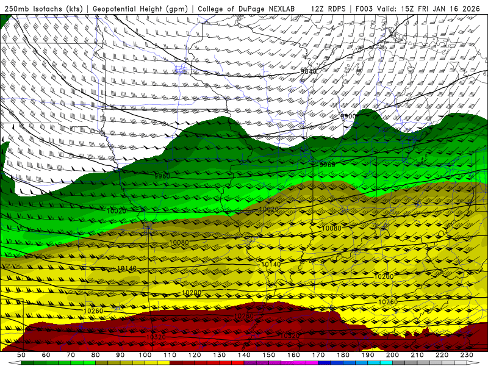Screen dimensions: 488x366
Task: Click the '12Z RDPS' model run label
Action: pos(328,9)
